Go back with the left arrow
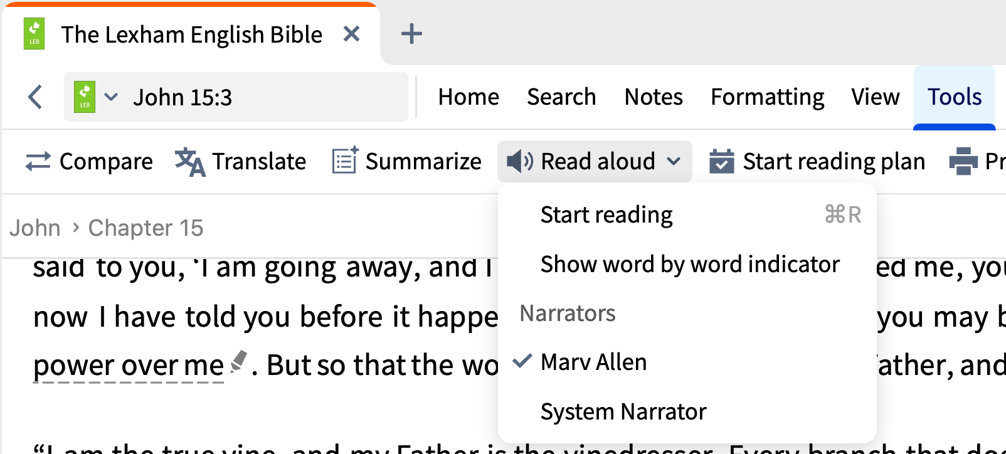 (35, 97)
